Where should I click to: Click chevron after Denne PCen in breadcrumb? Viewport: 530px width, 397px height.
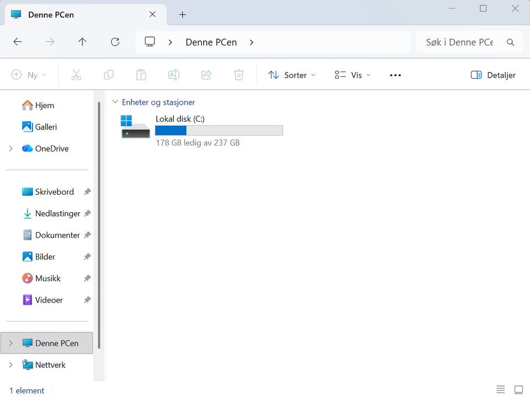[251, 42]
